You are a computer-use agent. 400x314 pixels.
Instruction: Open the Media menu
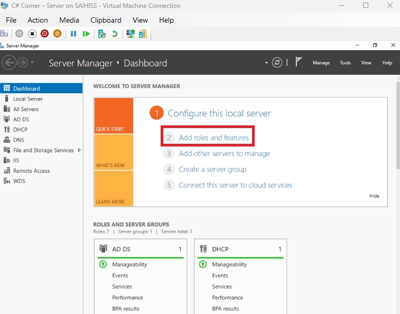[69, 20]
